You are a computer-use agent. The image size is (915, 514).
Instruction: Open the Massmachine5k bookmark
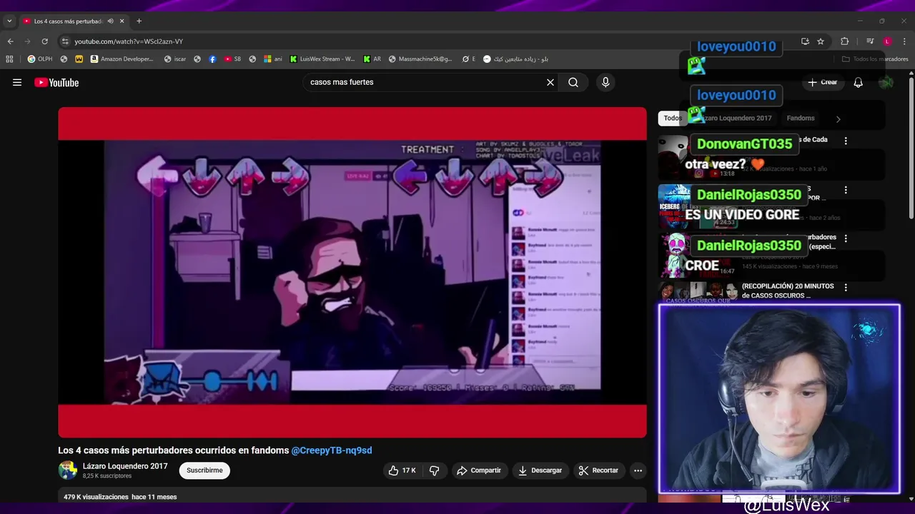pyautogui.click(x=420, y=59)
